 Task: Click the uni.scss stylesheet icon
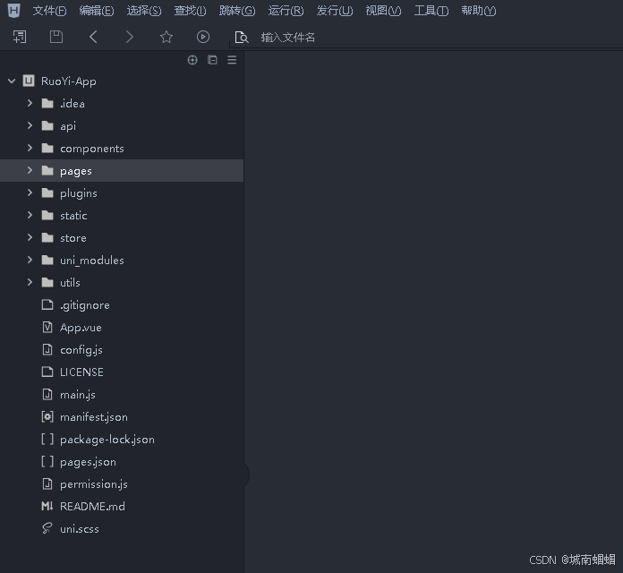(x=47, y=528)
